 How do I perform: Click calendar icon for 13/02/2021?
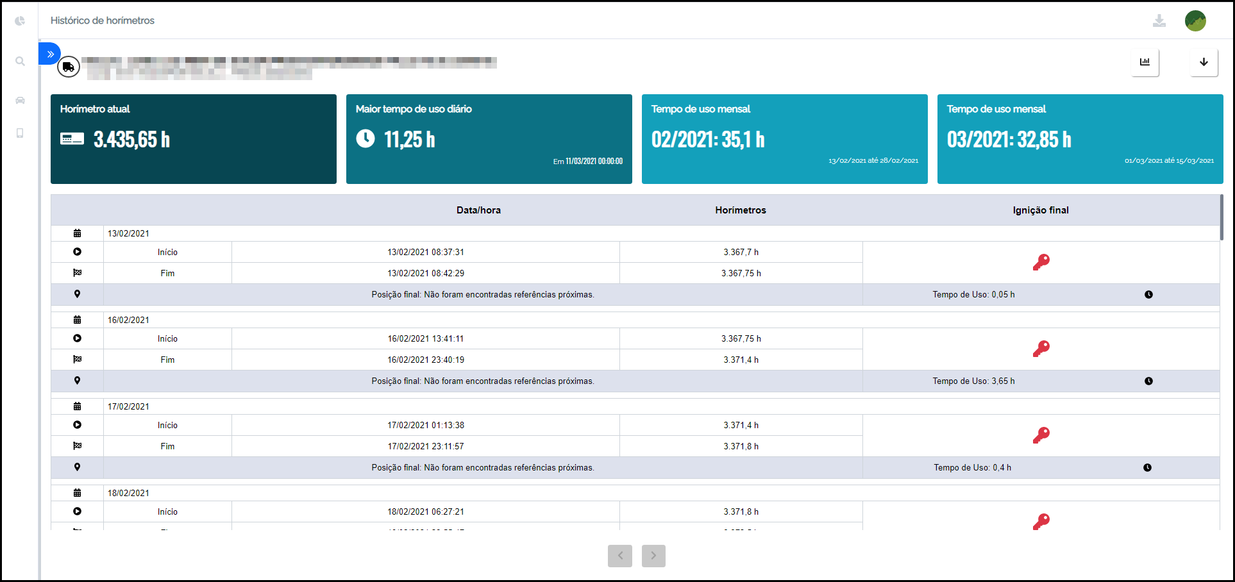point(77,233)
